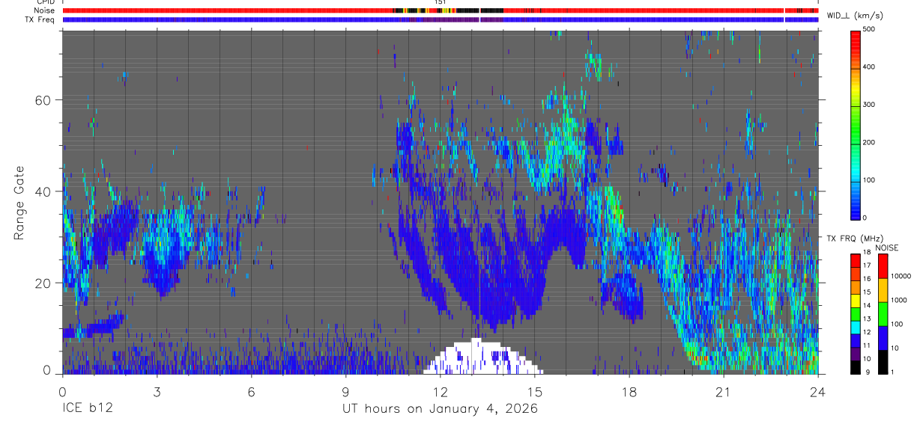Screen dimensions: 920x424
Task: Click the 14 label on the TX FRQ legend
Action: [x=868, y=306]
